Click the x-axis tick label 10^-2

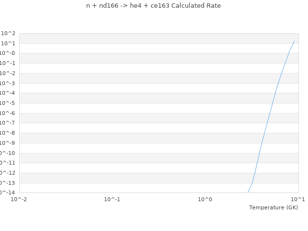tap(19, 199)
